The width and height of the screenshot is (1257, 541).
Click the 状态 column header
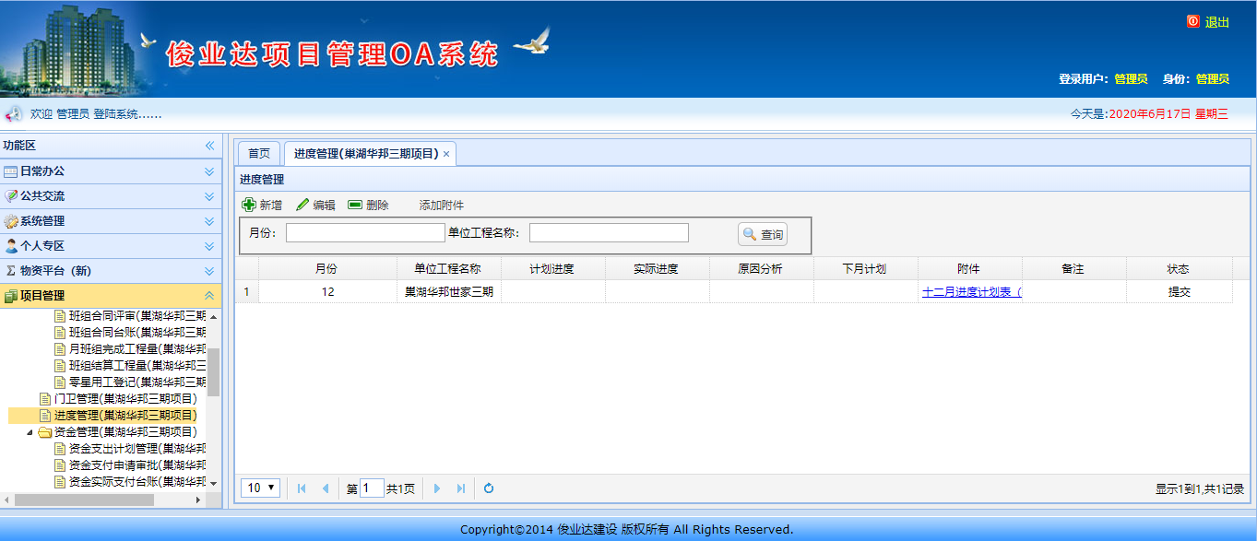click(x=1180, y=268)
